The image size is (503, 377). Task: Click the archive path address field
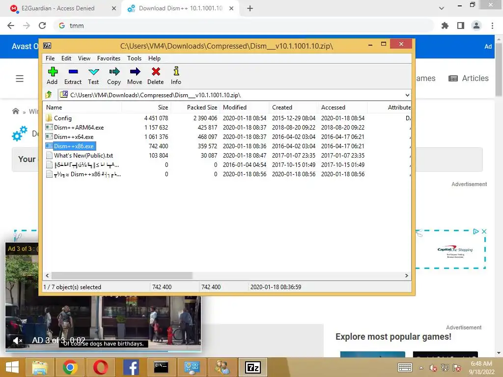coord(231,95)
